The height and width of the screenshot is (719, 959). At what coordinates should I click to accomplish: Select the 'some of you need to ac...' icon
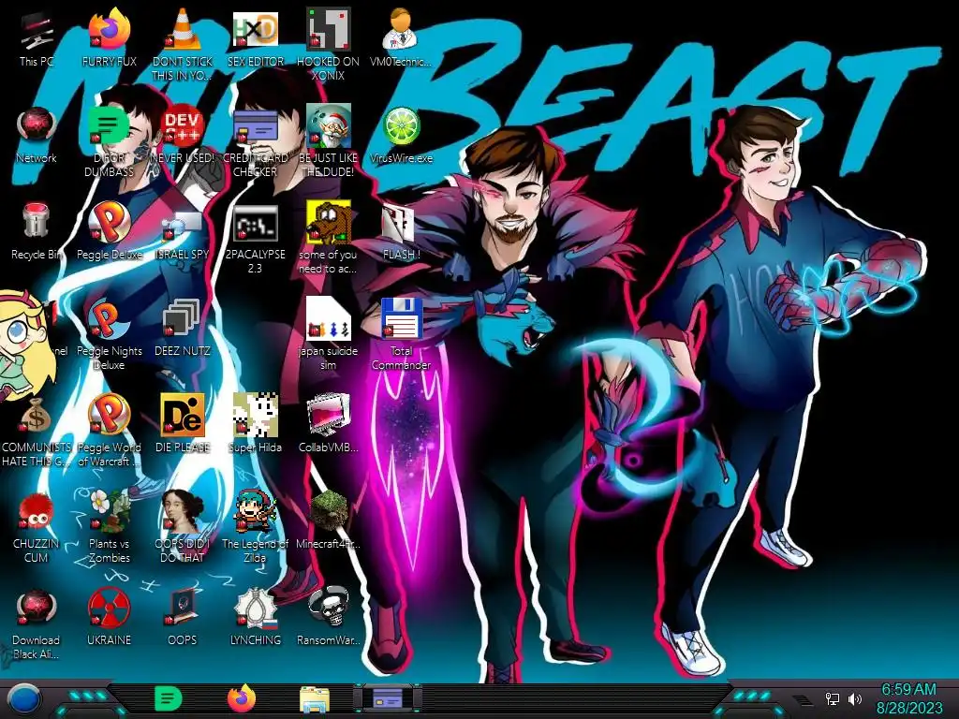[x=328, y=222]
